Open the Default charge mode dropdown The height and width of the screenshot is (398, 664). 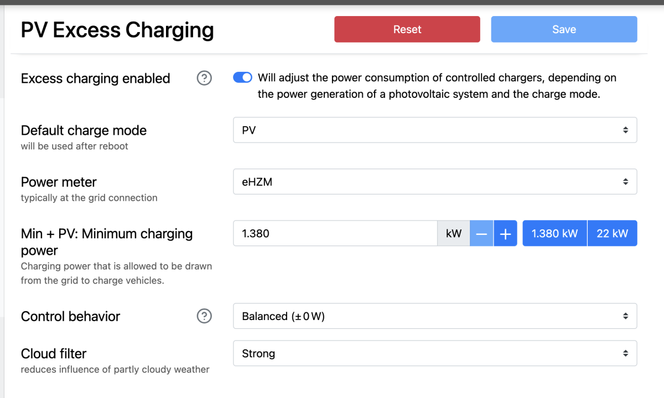point(435,130)
